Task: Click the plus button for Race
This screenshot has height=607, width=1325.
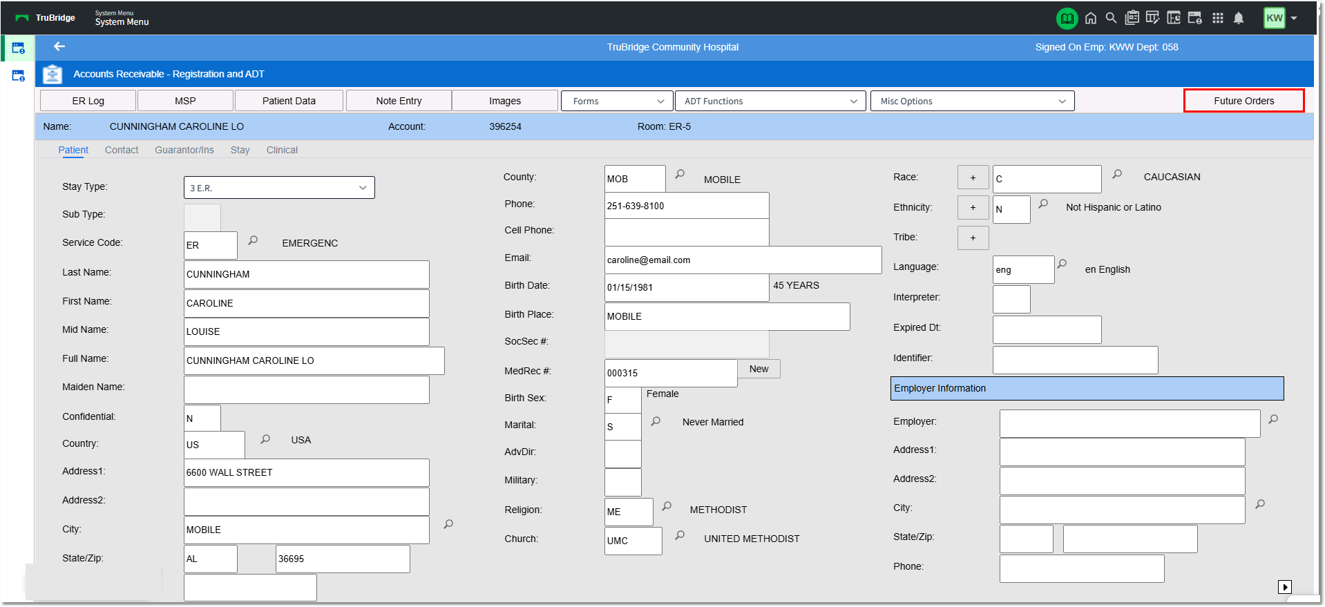Action: click(x=973, y=177)
